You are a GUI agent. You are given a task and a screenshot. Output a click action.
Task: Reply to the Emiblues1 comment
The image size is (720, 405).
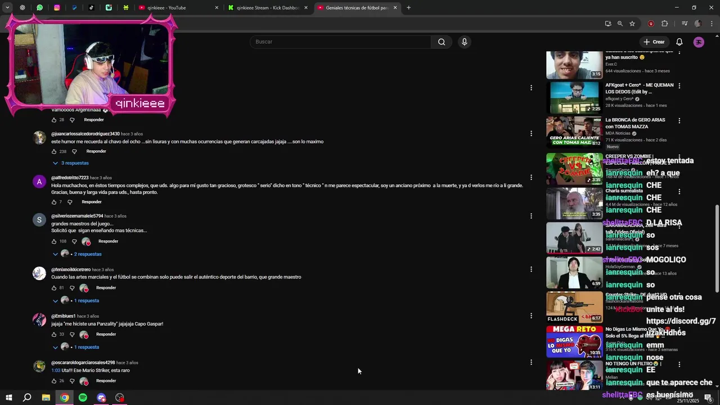(x=106, y=334)
